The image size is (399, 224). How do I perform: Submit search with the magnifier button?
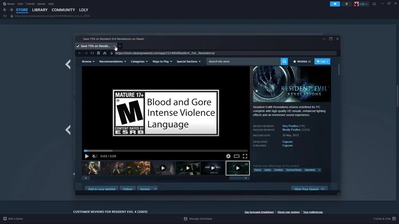tap(284, 62)
